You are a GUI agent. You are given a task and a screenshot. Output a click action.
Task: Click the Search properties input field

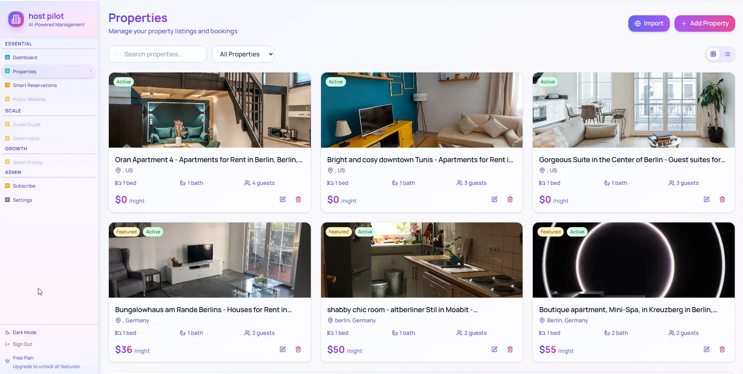157,54
